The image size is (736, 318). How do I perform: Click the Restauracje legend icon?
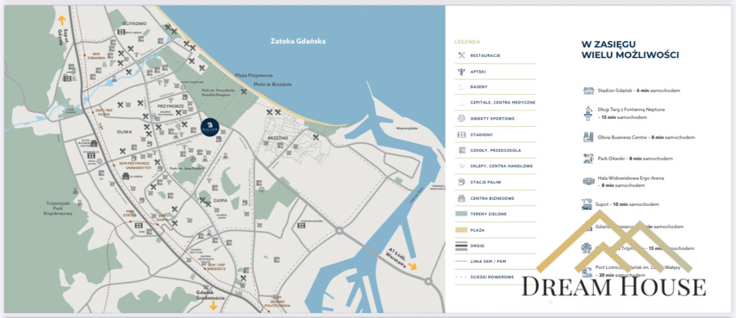tap(461, 55)
